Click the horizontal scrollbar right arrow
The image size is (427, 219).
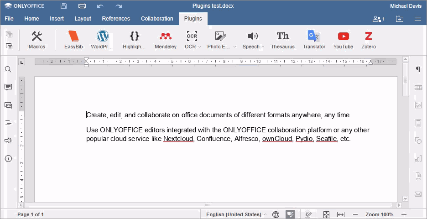399,205
